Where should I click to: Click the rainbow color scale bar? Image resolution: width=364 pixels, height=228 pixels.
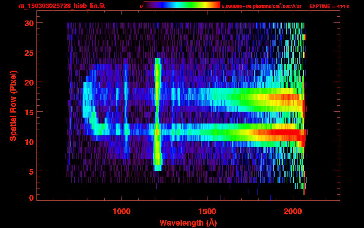[x=182, y=5]
